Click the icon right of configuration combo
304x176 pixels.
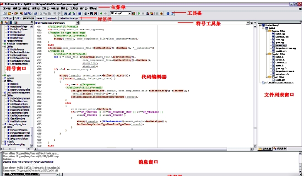(x=134, y=14)
